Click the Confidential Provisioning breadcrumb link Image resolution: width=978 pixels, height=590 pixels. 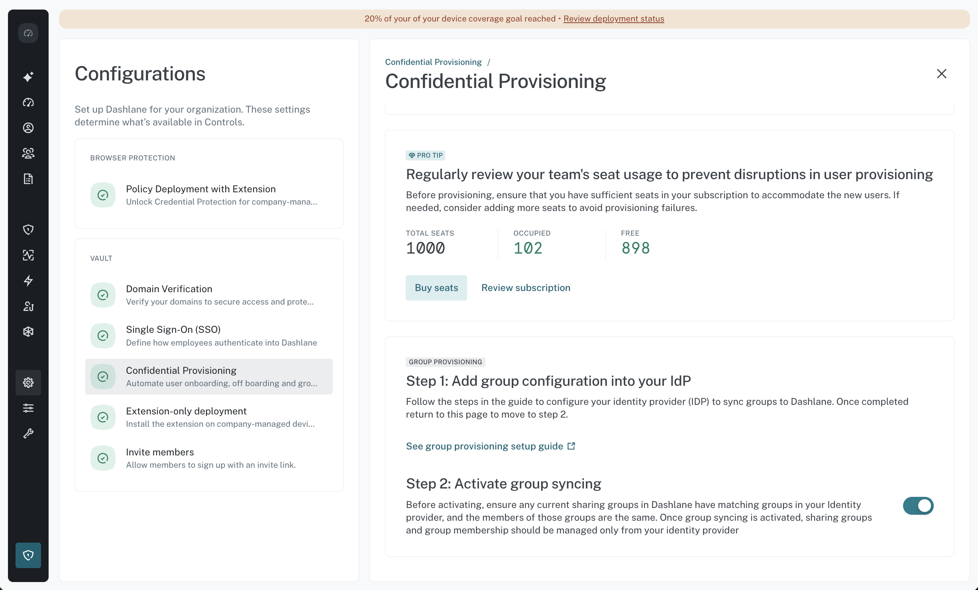(x=433, y=62)
